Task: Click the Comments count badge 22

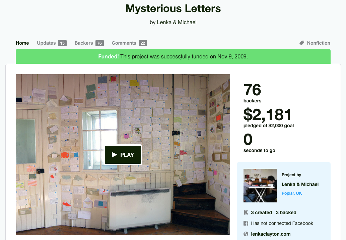Action: click(143, 43)
